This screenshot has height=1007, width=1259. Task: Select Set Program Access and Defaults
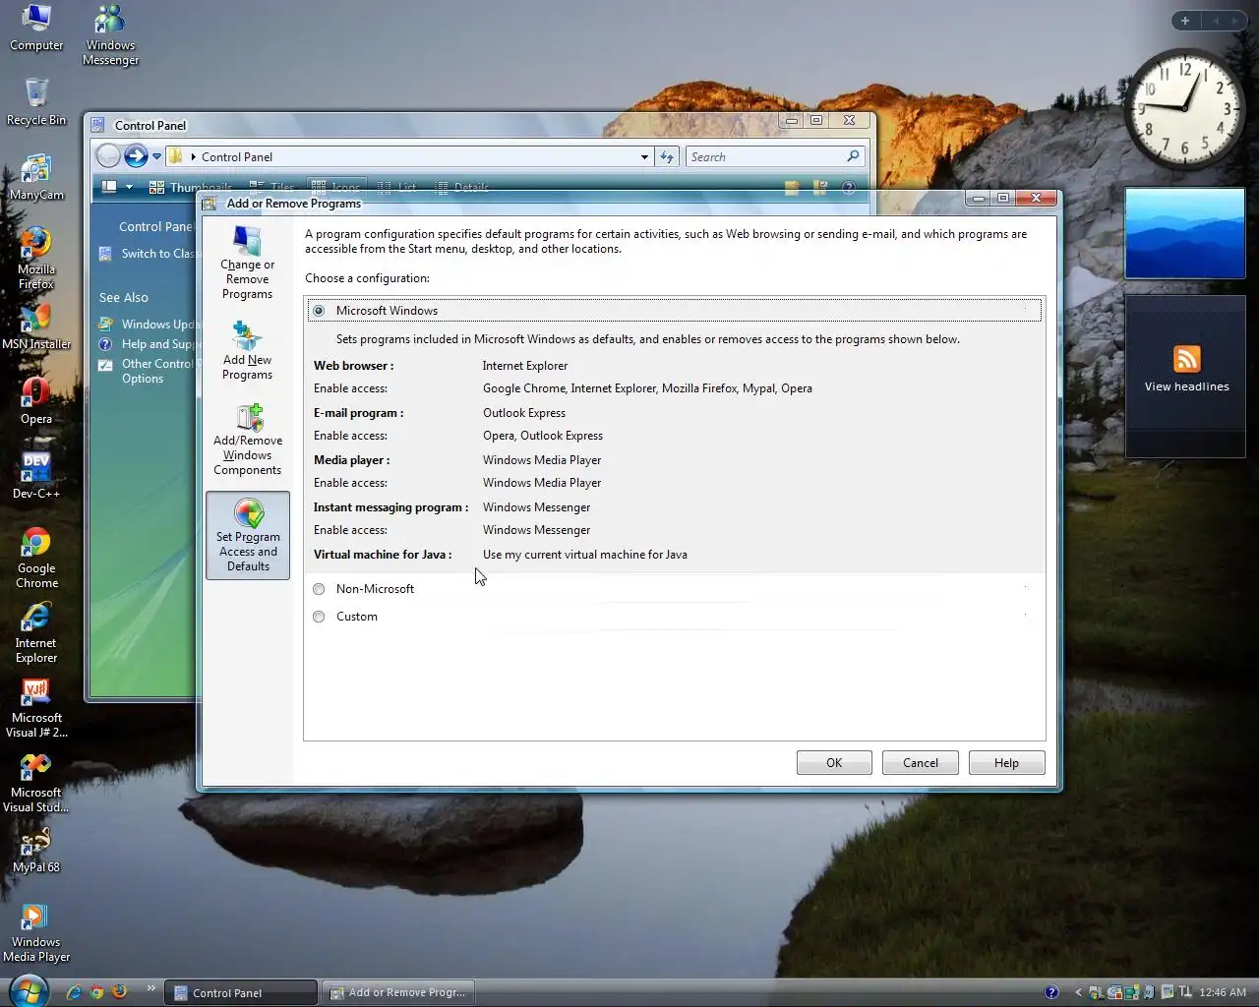tap(248, 535)
